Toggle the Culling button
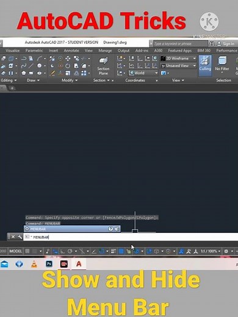The height and width of the screenshot is (317, 238). click(205, 65)
